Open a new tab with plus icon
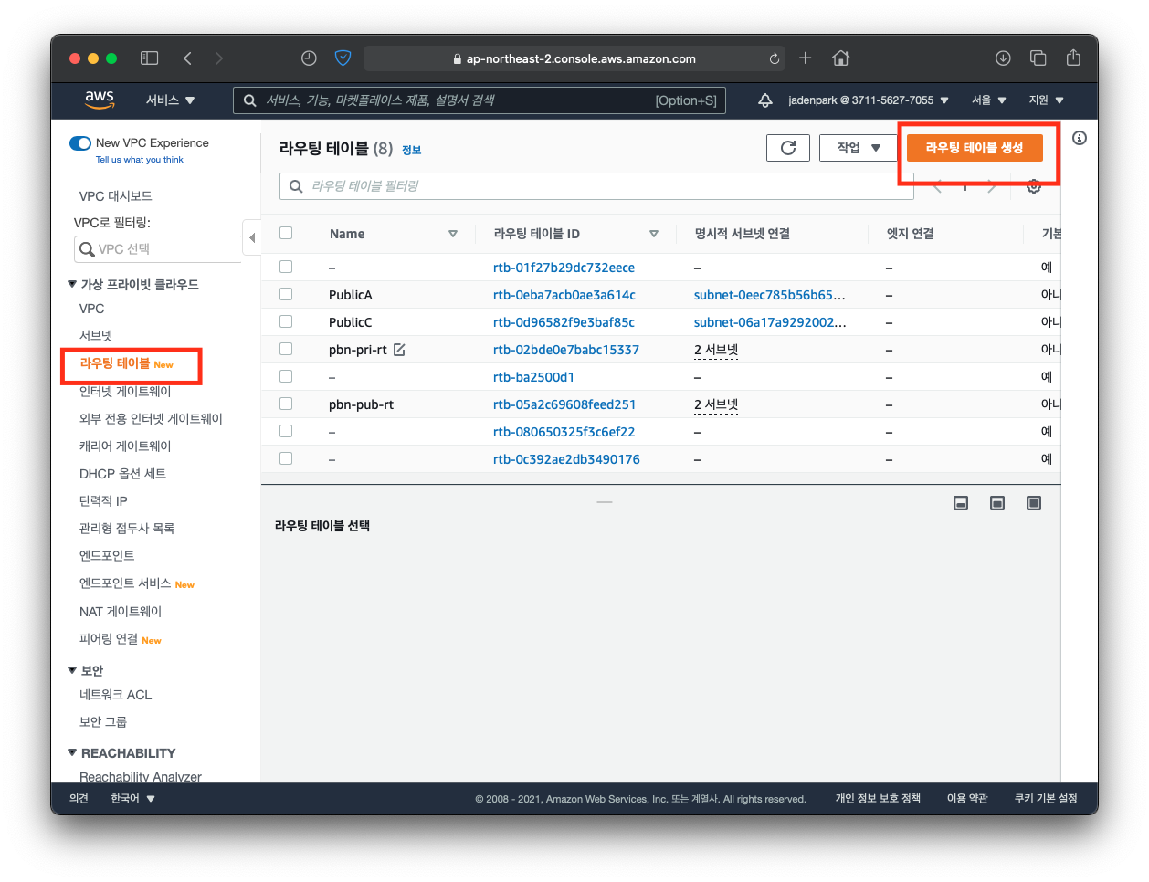This screenshot has width=1149, height=882. click(x=805, y=58)
